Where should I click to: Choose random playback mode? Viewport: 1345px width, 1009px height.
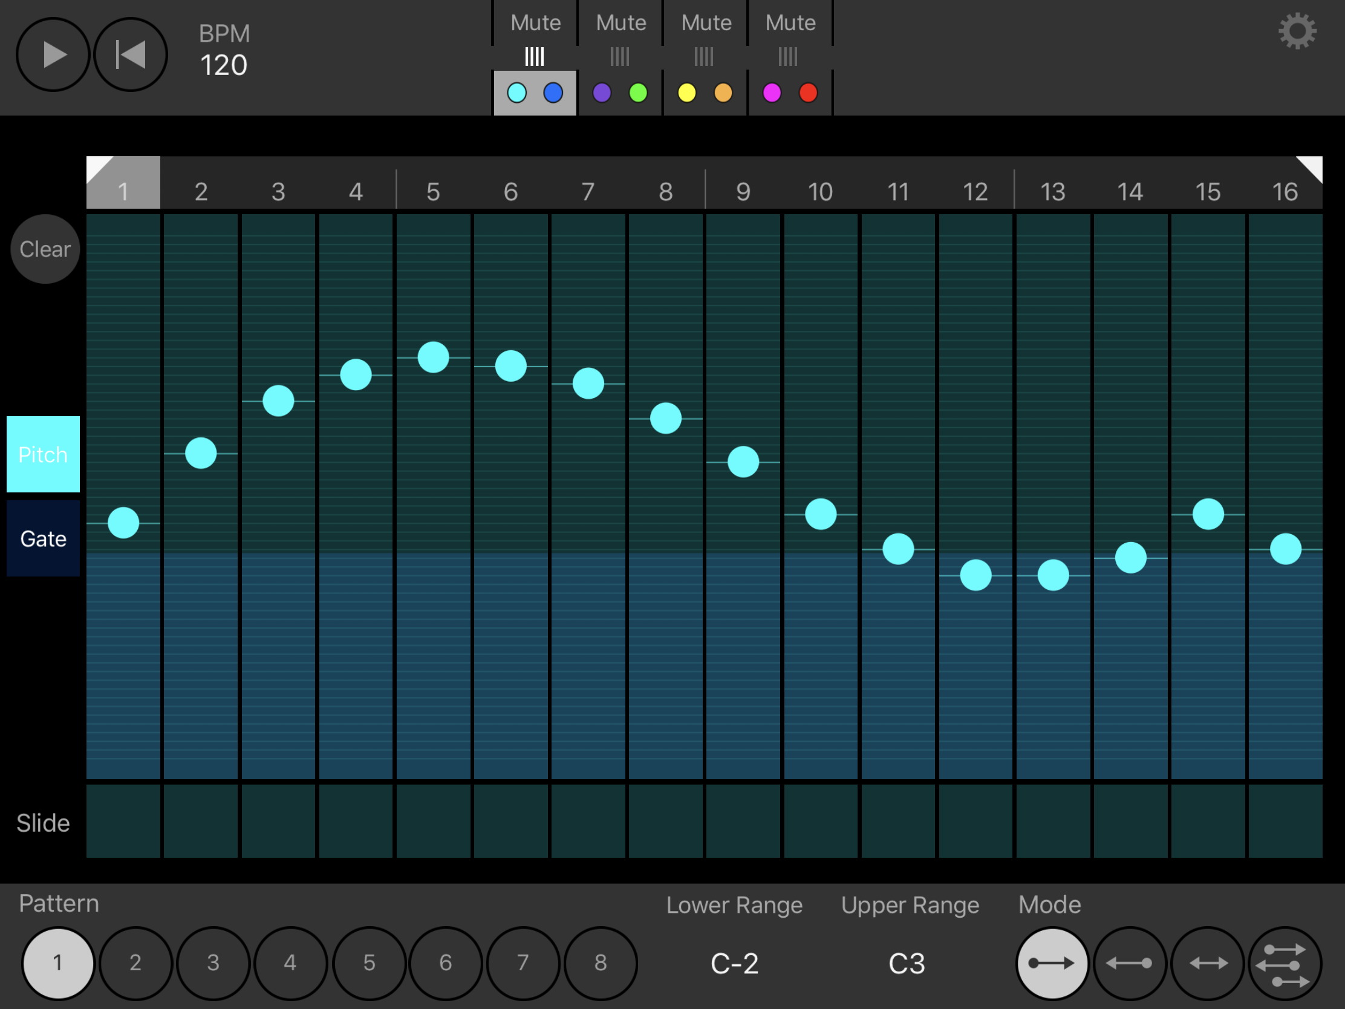[x=1285, y=964]
